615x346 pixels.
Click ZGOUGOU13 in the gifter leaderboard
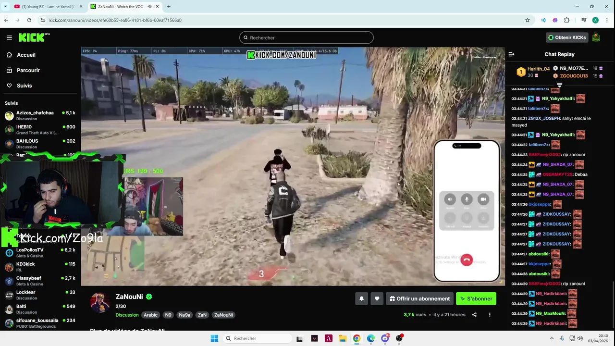click(x=574, y=76)
